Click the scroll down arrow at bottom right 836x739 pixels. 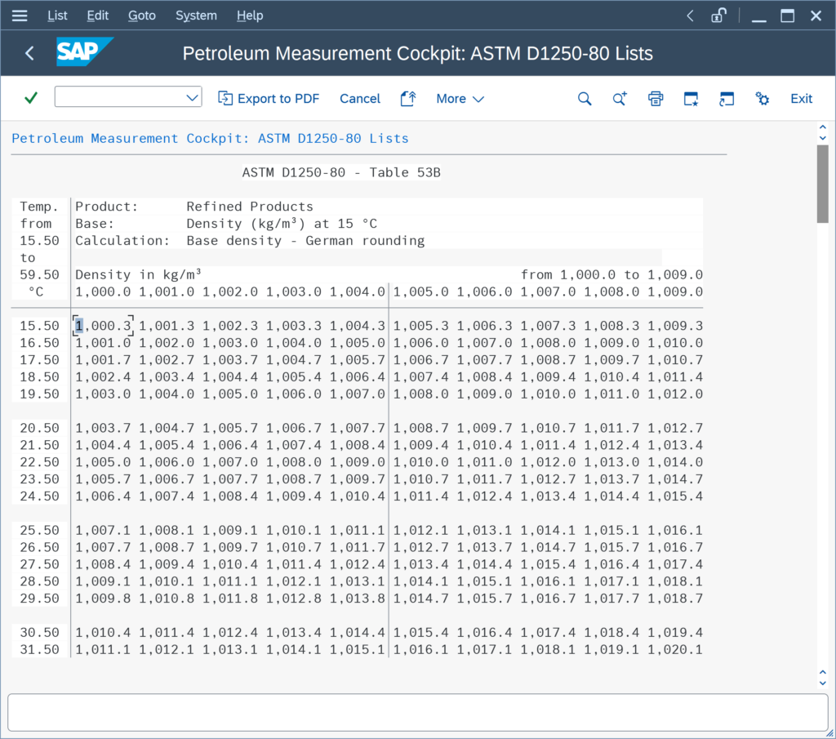point(822,683)
